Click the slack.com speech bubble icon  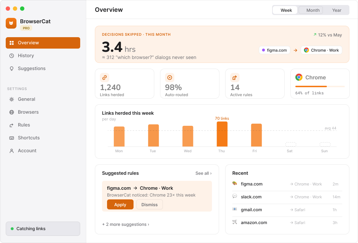coord(234,196)
